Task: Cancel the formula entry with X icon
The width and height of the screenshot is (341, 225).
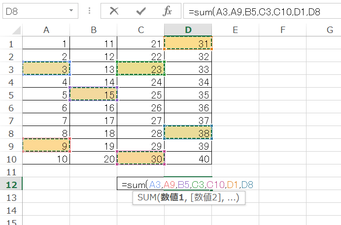Action: tap(114, 11)
